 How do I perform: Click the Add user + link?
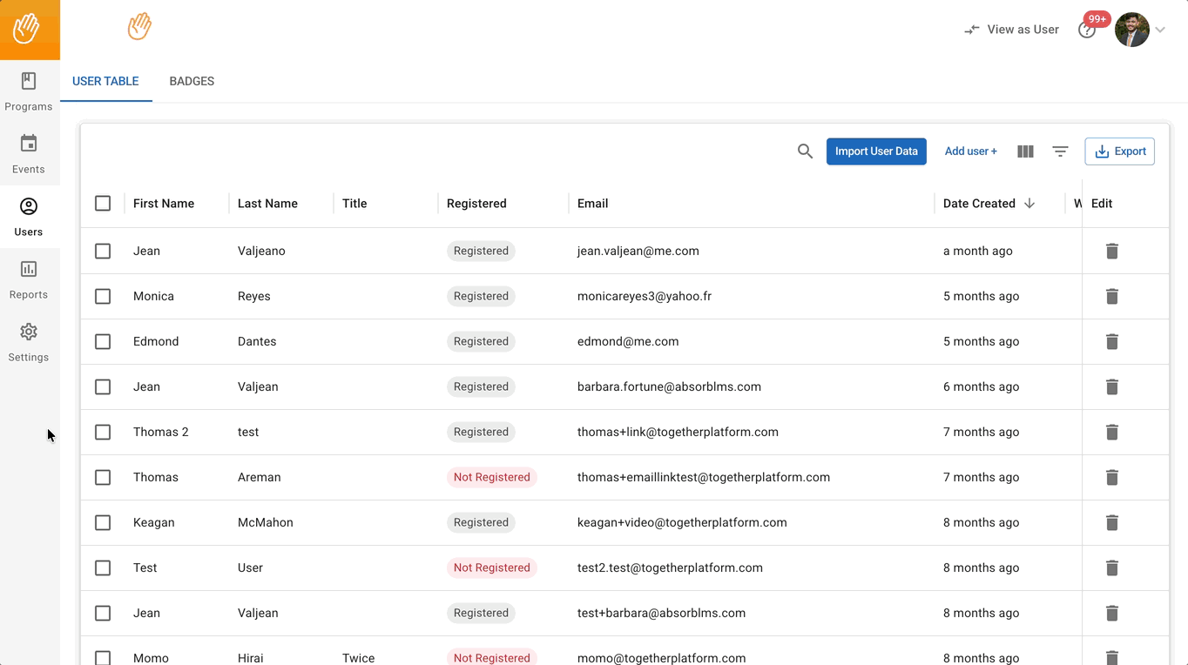pos(970,151)
